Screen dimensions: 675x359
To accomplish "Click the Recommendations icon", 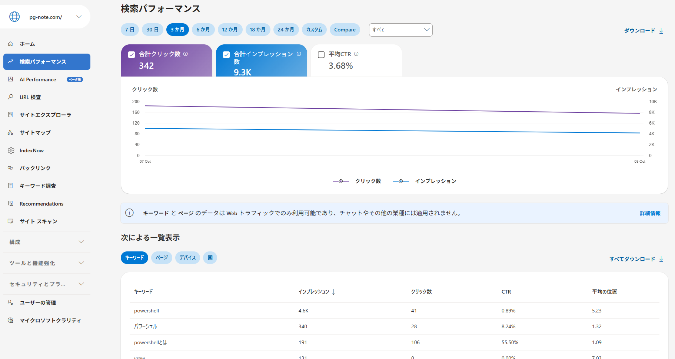I will (x=10, y=203).
